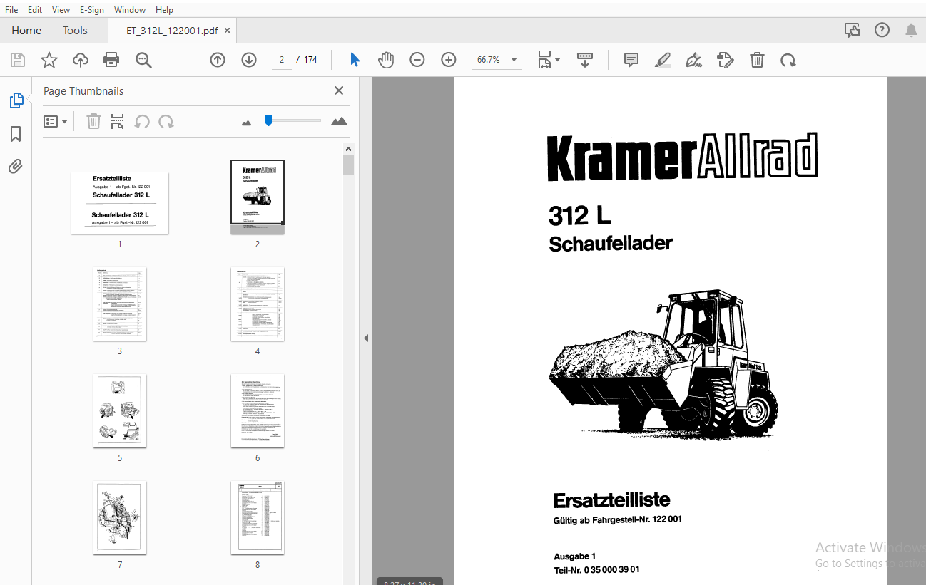Select the Highlight text pen tool
Screen dimensions: 926x585
coord(663,60)
